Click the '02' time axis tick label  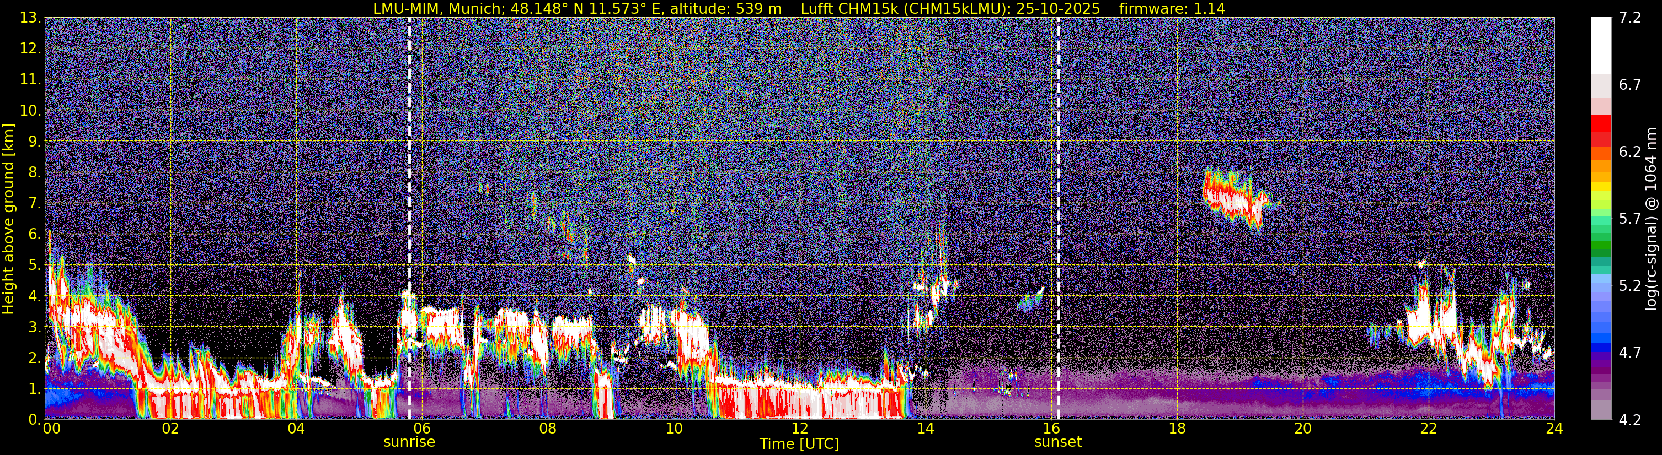point(170,429)
